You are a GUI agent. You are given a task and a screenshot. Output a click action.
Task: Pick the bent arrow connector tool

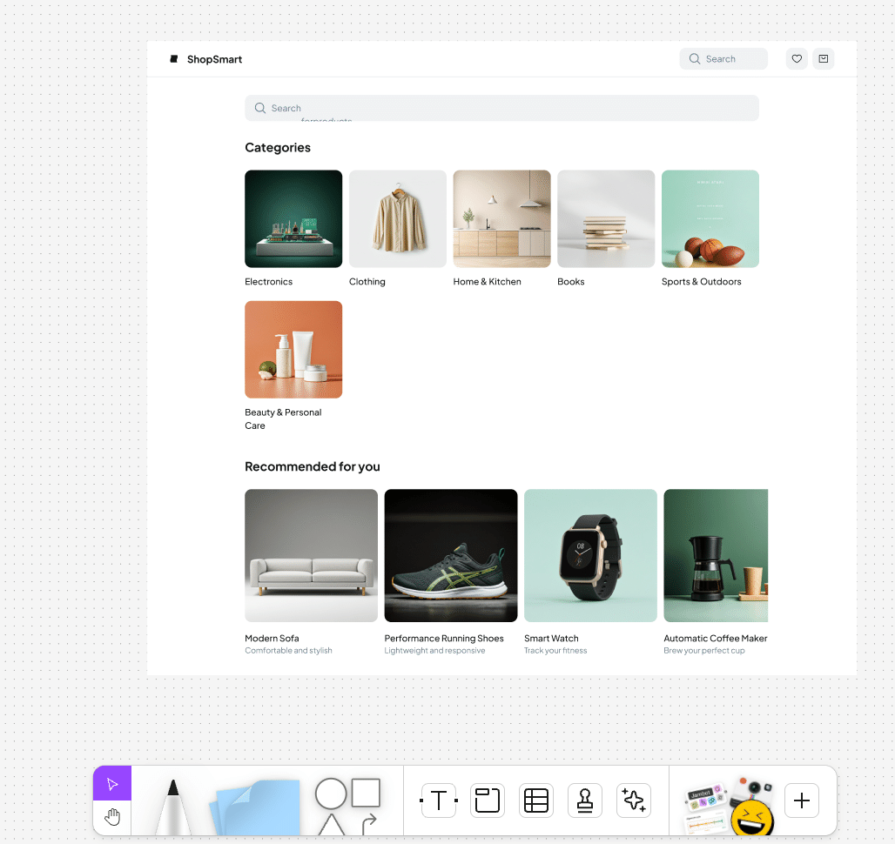click(x=369, y=824)
